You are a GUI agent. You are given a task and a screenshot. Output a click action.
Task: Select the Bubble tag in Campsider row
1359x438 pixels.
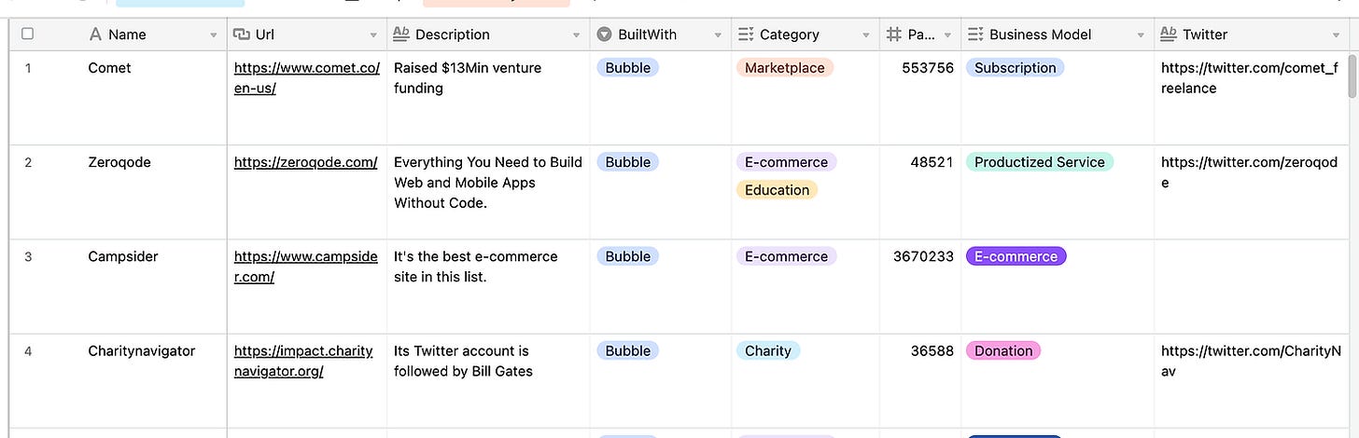point(628,256)
